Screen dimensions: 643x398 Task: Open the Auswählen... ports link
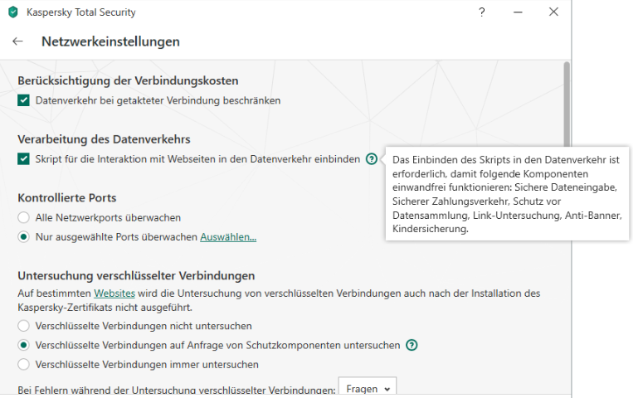228,237
